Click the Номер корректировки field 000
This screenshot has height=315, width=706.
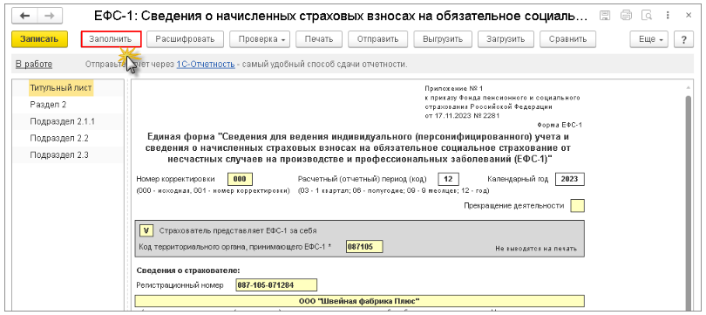(240, 179)
